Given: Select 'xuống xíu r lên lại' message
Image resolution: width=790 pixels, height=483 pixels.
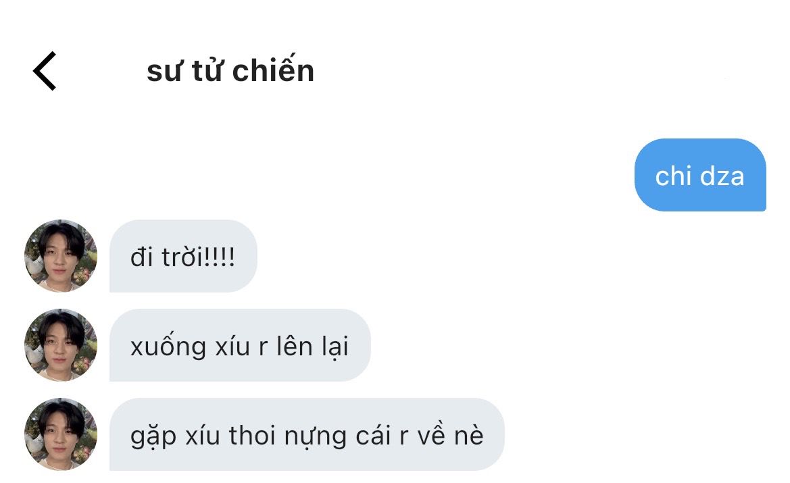Looking at the screenshot, I should point(240,345).
